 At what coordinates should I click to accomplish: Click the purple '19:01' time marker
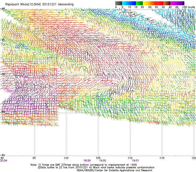coord(135,161)
